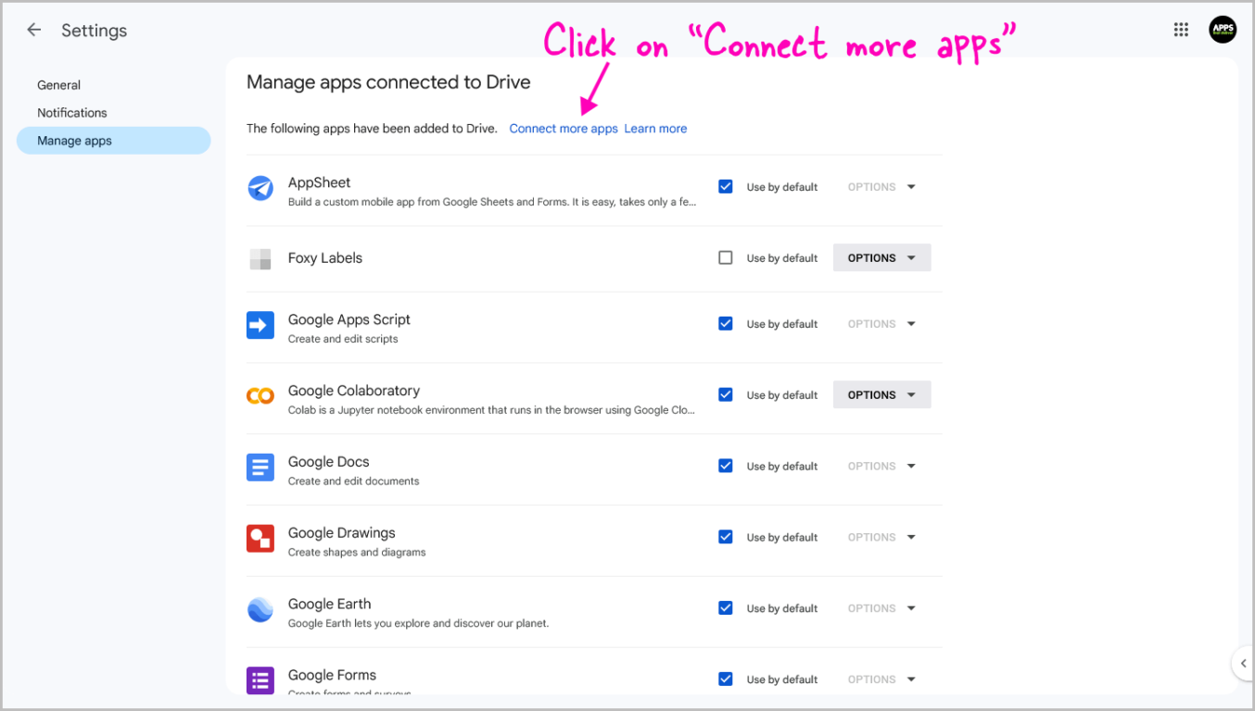Click the Google Colaboratory icon
Screen dimensions: 1255x711
[260, 396]
